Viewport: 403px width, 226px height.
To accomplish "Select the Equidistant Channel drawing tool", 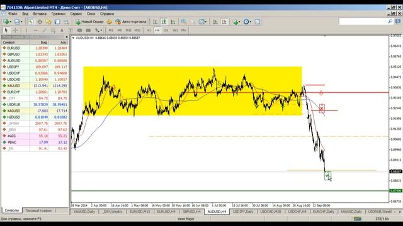I will coord(53,30).
